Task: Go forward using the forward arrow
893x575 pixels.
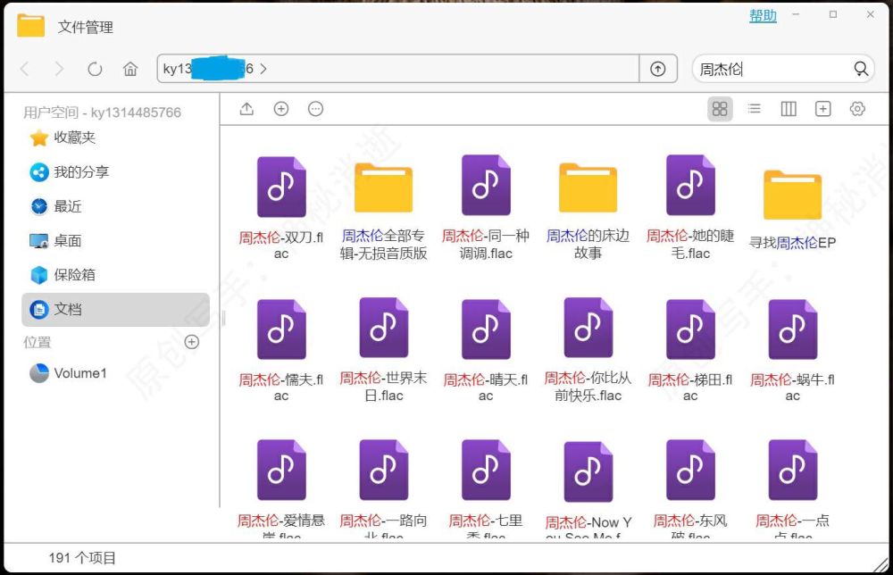Action: (x=59, y=69)
